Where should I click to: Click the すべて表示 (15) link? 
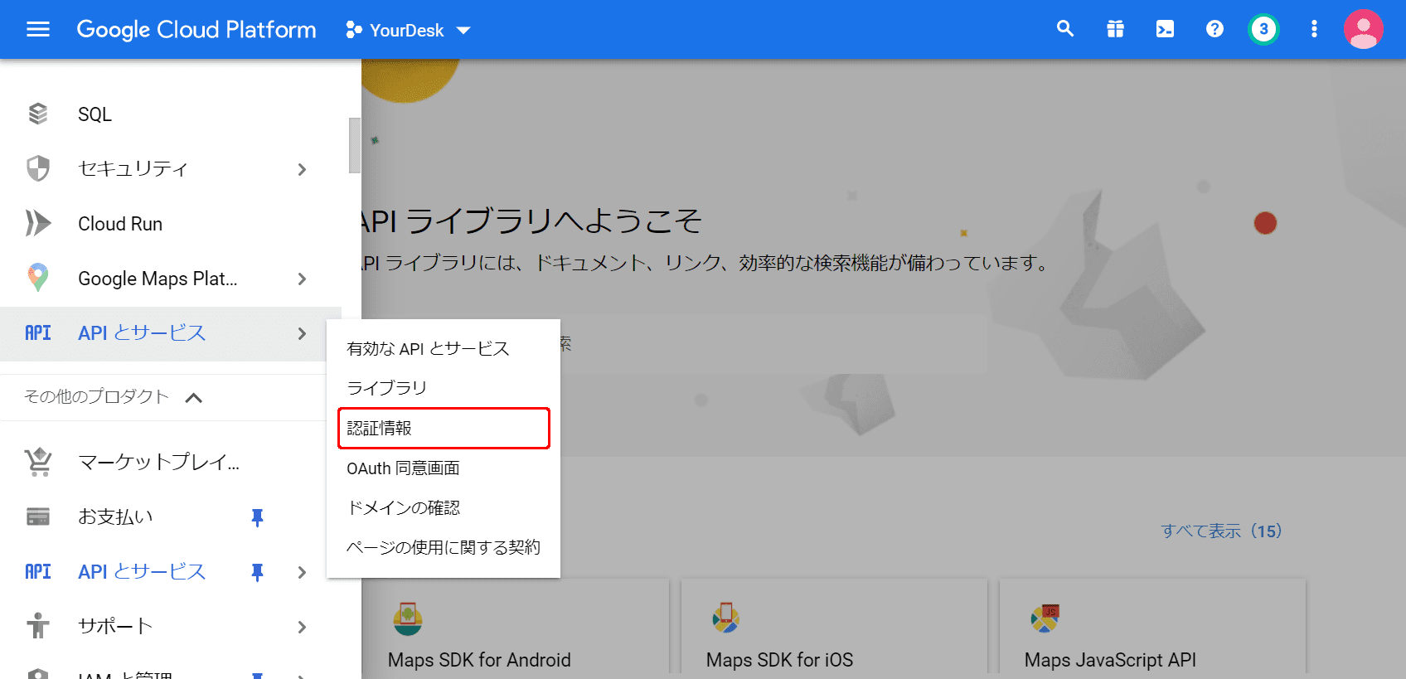coord(1221,531)
